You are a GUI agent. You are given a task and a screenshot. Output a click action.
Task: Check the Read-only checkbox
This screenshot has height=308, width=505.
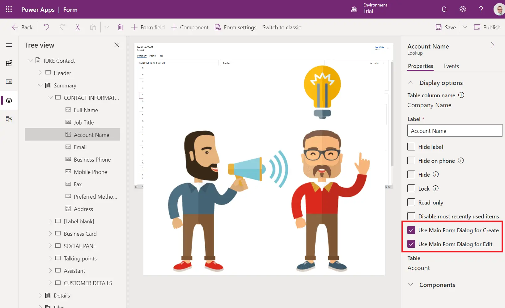point(411,202)
